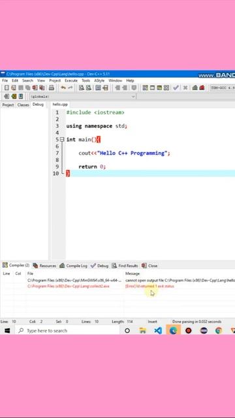This screenshot has width=235, height=418.
Task: Open the View menu
Action: 41,80
